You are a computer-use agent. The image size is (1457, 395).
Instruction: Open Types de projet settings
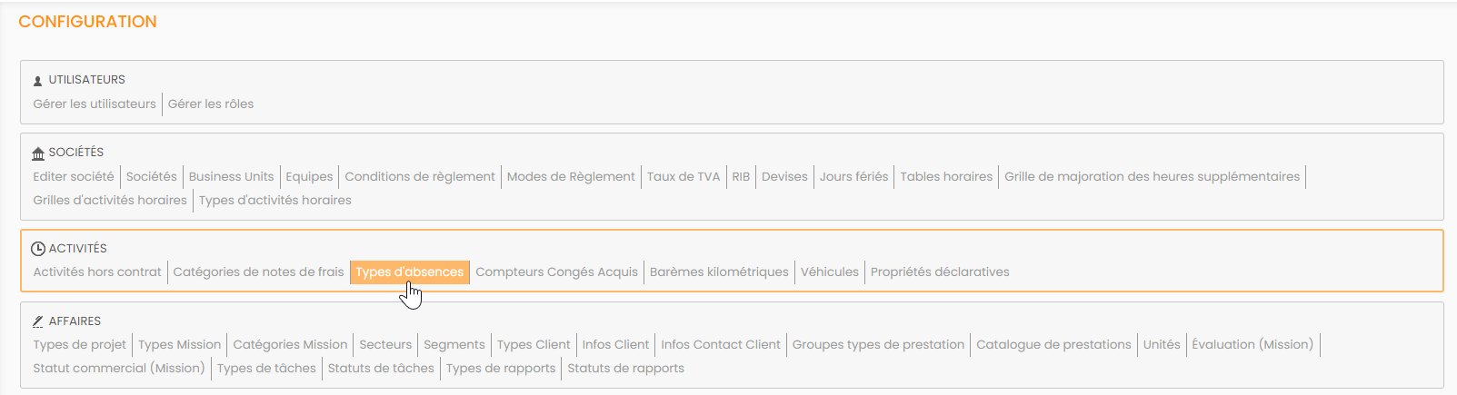pos(80,345)
